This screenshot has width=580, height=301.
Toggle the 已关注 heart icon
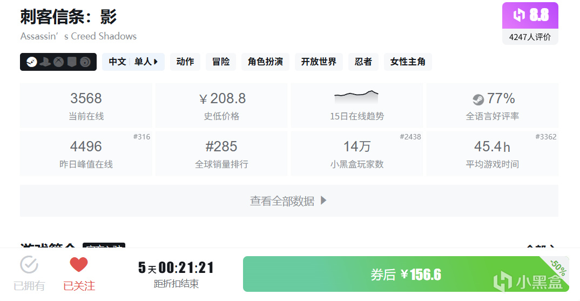(x=79, y=264)
